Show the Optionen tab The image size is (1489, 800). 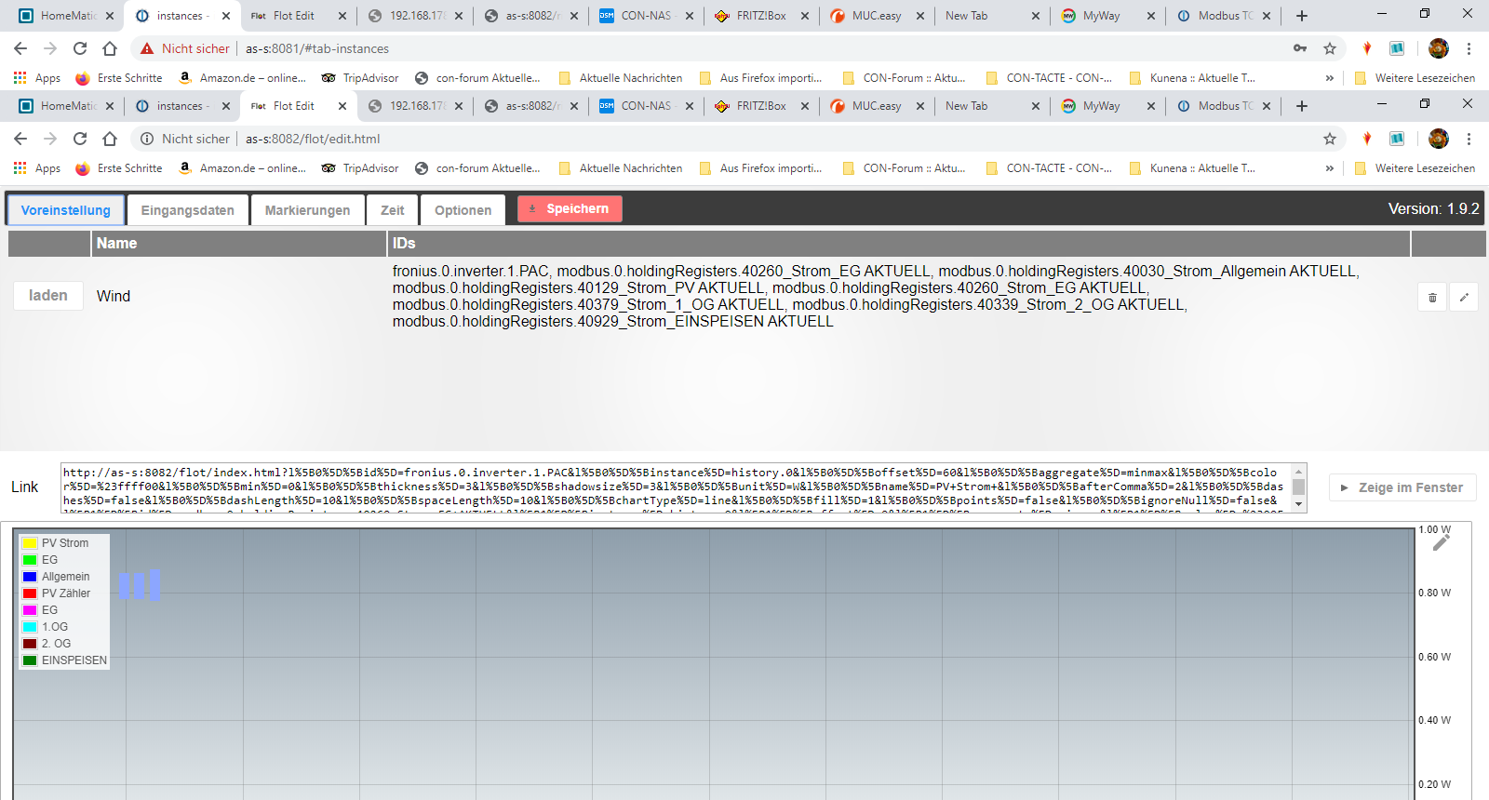pos(463,210)
